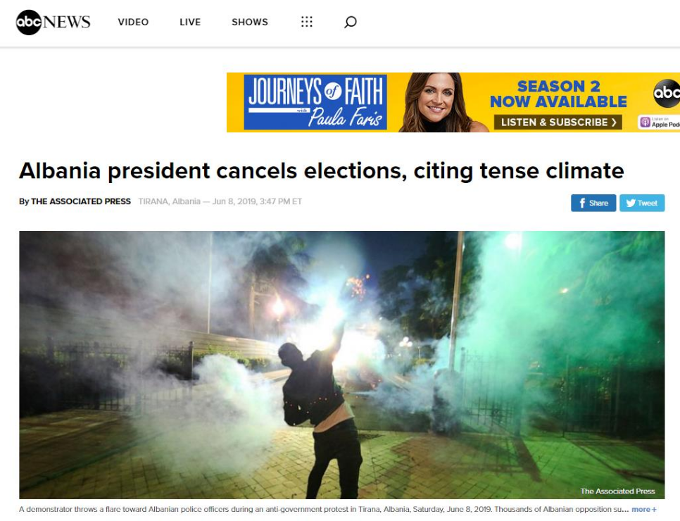Tweet this article
The width and height of the screenshot is (680, 521).
tap(642, 203)
